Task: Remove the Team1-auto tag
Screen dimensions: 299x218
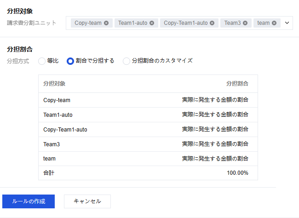Action: point(152,23)
